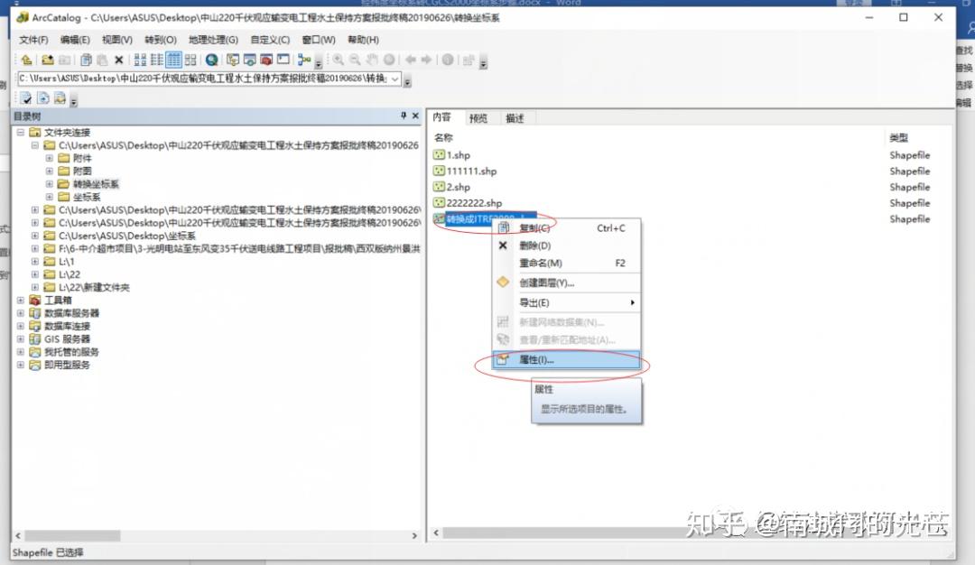Select the Identify info tool
Viewport: 975px width, 565px height.
[448, 60]
